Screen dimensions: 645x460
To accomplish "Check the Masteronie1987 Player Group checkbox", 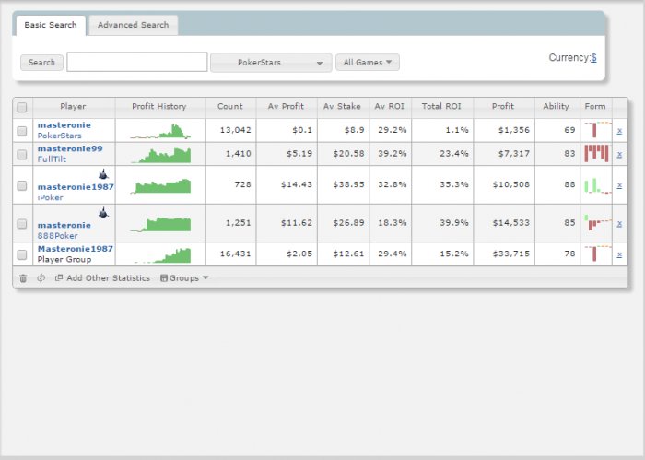I will click(x=22, y=254).
